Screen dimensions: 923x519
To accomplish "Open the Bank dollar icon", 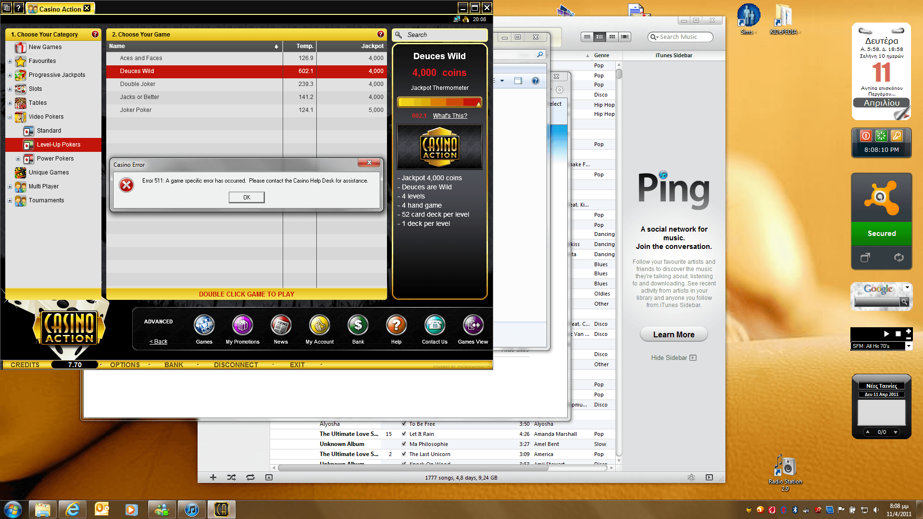I will 358,325.
